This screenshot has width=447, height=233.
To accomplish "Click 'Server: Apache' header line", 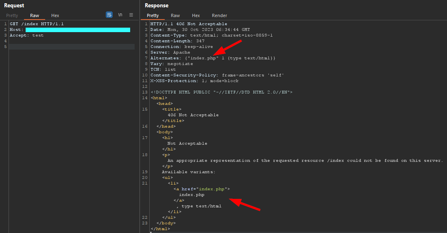I will click(x=170, y=52).
